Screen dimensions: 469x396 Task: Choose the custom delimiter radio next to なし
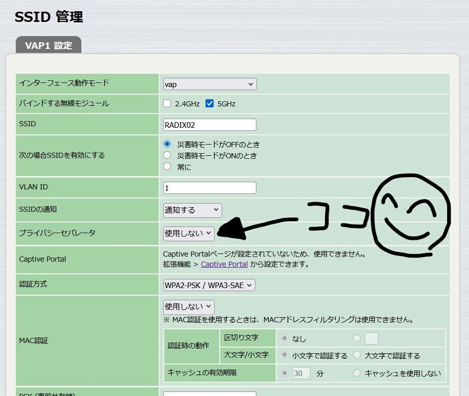(357, 338)
